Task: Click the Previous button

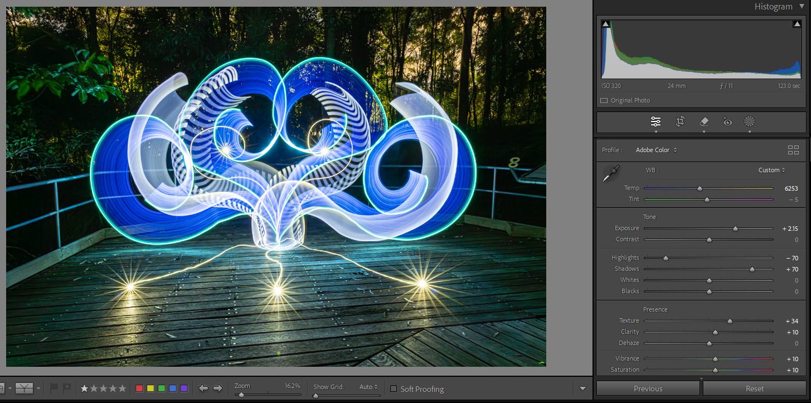Action: point(648,388)
